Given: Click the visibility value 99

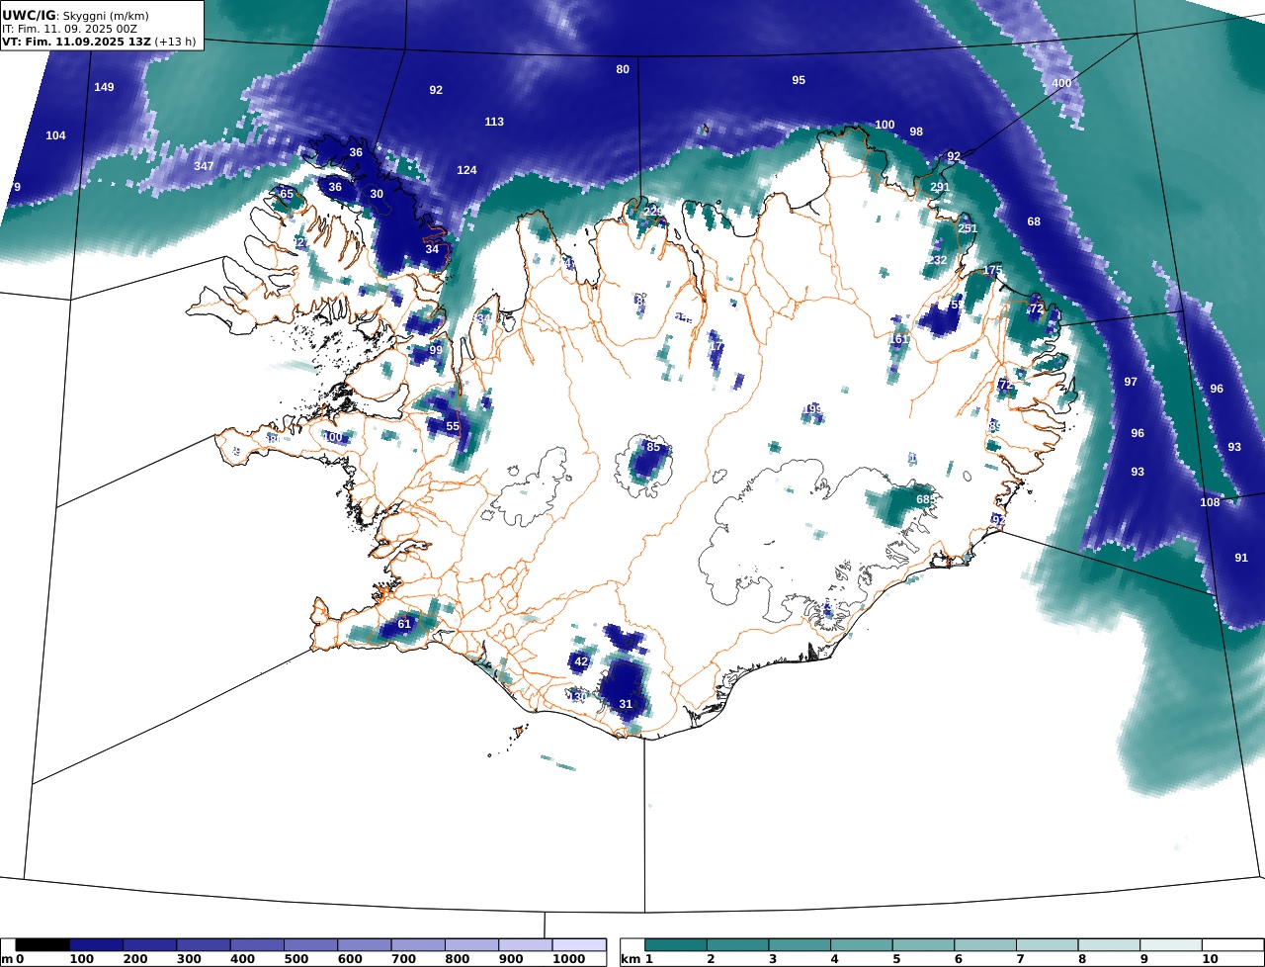Looking at the screenshot, I should pyautogui.click(x=436, y=350).
